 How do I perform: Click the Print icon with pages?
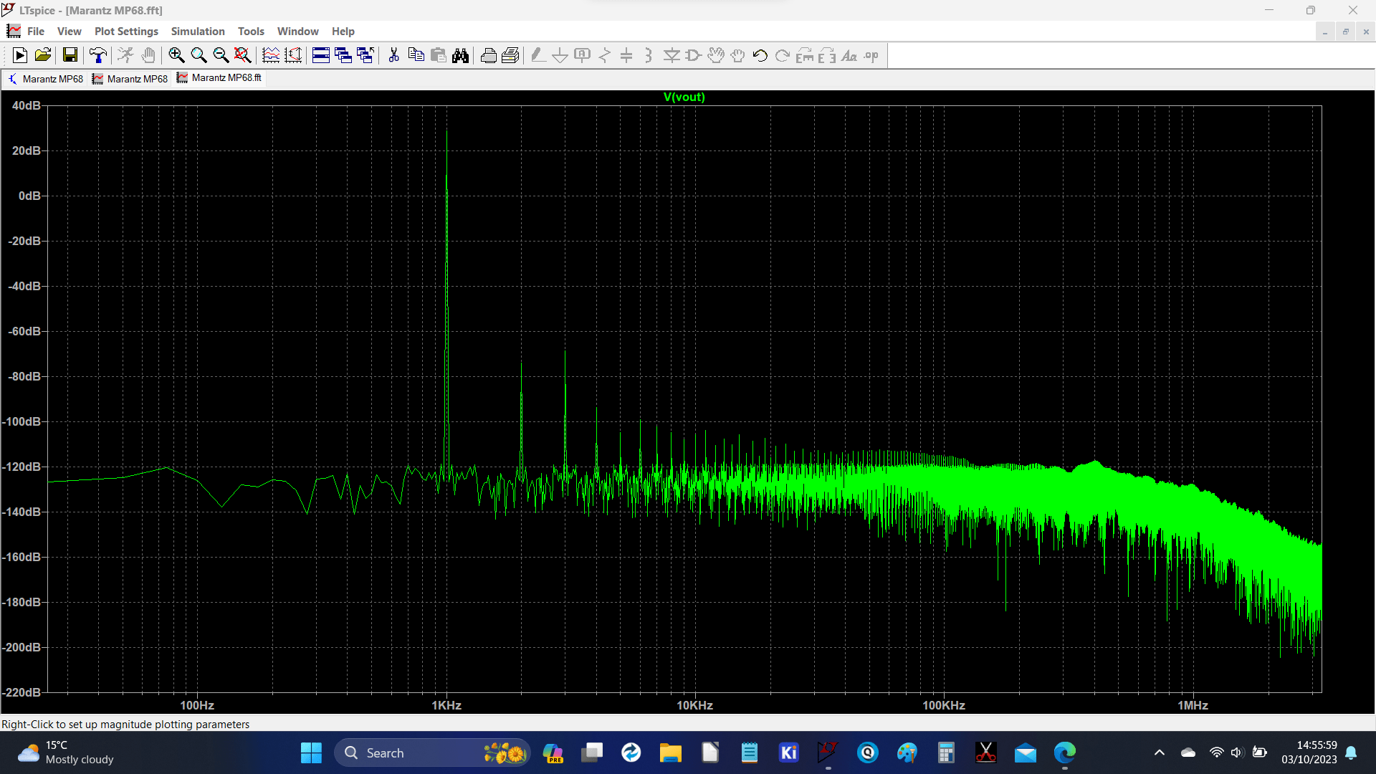(511, 55)
